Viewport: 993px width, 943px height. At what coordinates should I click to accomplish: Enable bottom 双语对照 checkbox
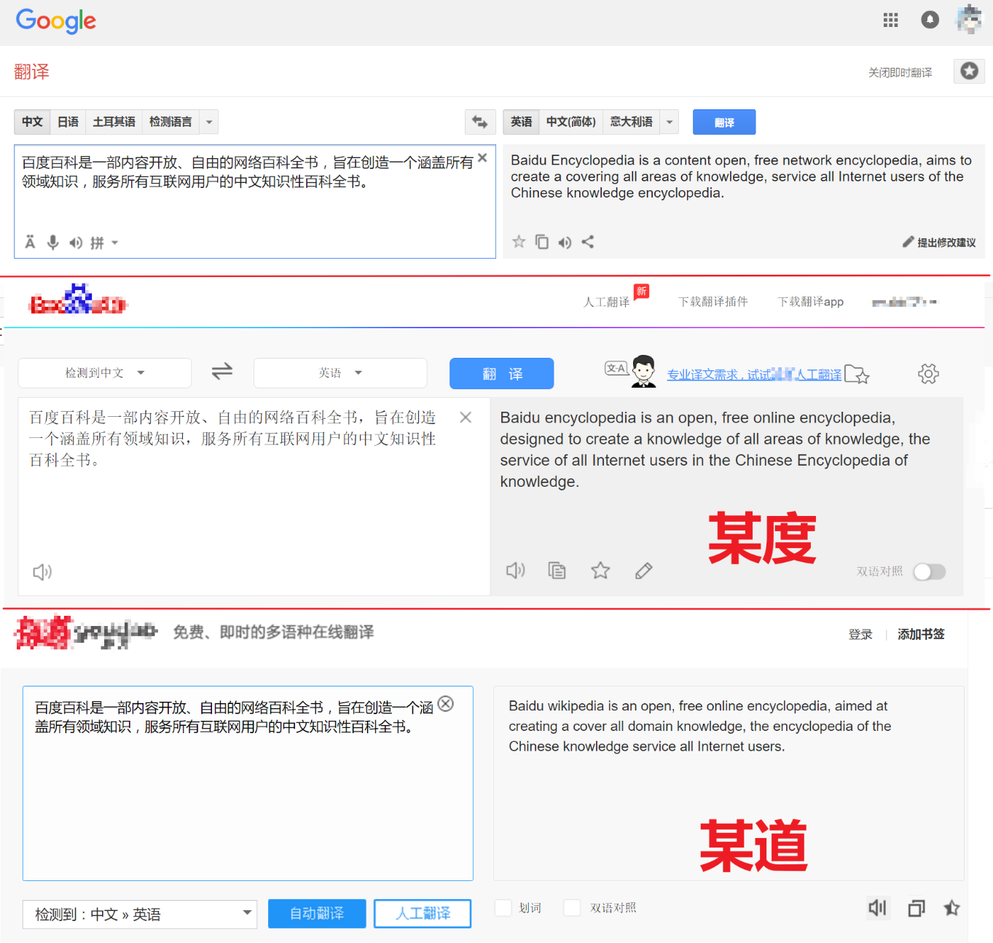tap(573, 907)
